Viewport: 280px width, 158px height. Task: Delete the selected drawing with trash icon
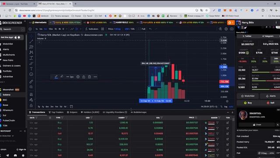click(x=89, y=77)
